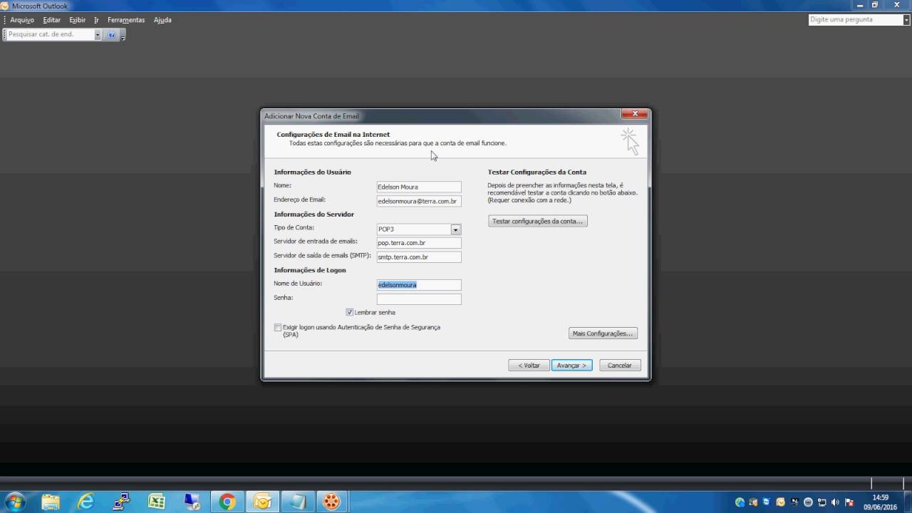Open the Ajuda menu
Viewport: 912px width, 513px height.
[162, 20]
